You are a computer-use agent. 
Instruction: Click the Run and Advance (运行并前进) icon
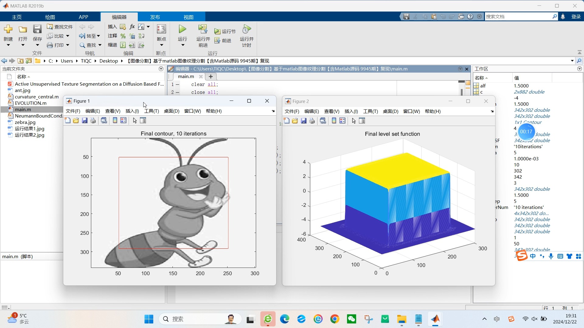203,29
